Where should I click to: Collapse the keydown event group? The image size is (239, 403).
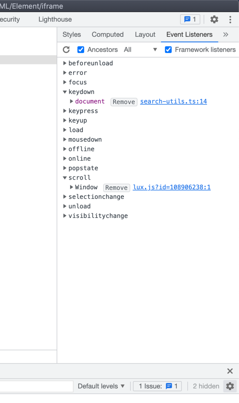click(x=65, y=92)
